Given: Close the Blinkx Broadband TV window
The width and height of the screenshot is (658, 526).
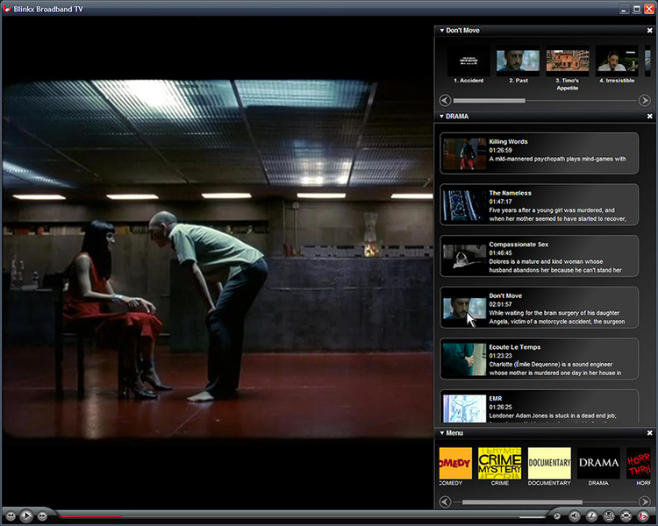Looking at the screenshot, I should tap(648, 9).
